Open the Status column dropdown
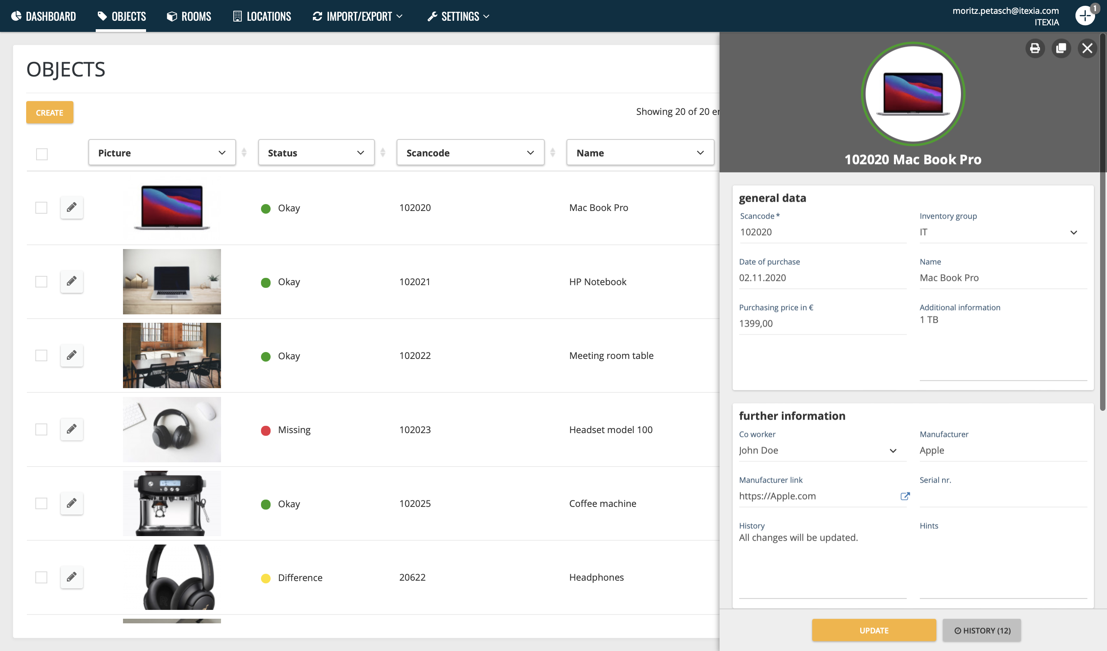 coord(316,153)
